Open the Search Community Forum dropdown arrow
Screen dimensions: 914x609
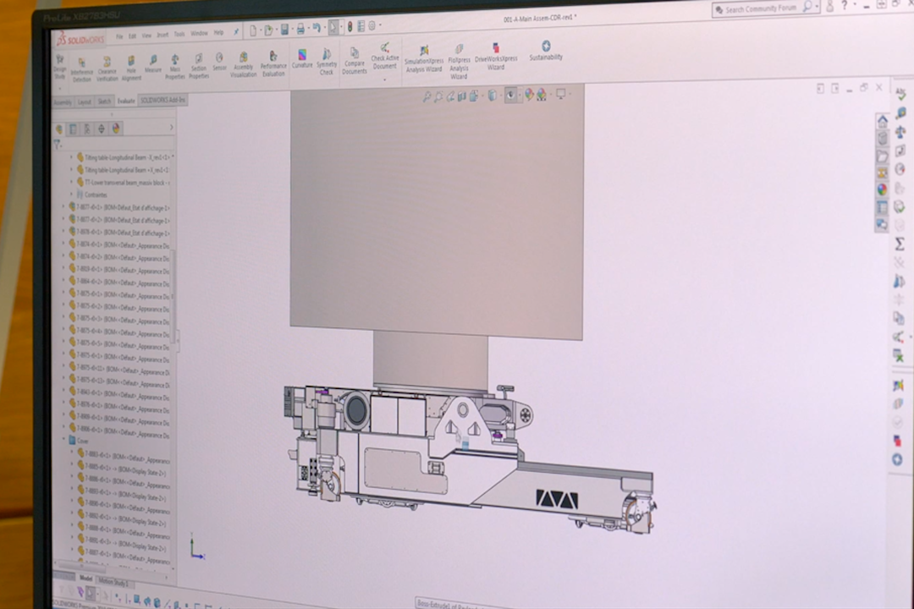818,7
